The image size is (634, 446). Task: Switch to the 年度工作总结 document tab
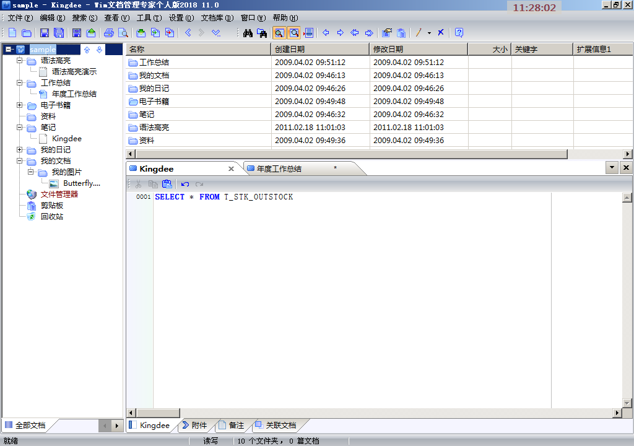coord(279,168)
